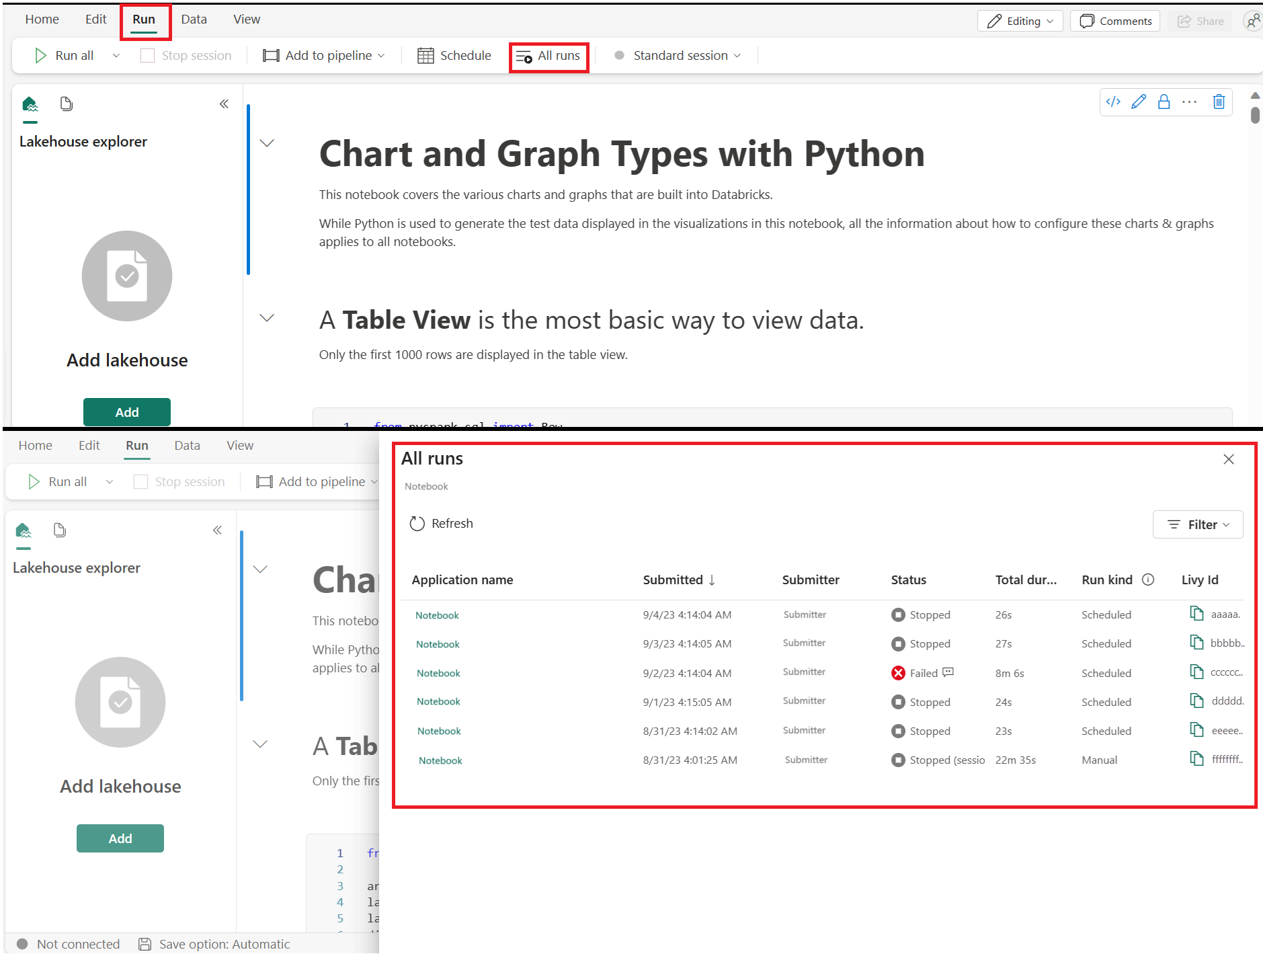Select the red-outlined Run tab

[144, 20]
